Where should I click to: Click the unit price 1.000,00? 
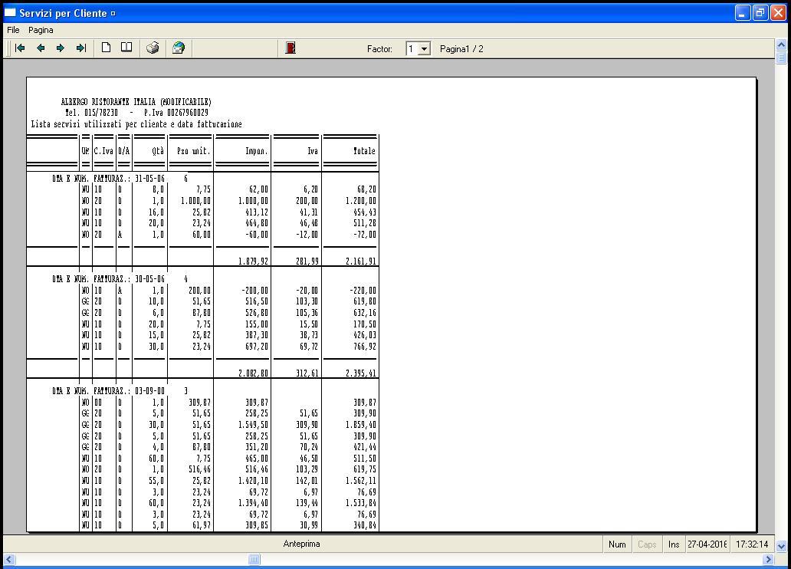point(195,201)
